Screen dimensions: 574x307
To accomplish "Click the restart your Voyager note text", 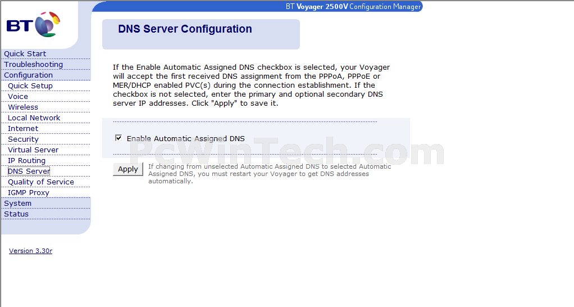I will point(270,174).
